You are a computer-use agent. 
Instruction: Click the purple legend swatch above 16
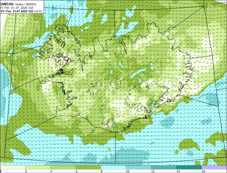214,167
